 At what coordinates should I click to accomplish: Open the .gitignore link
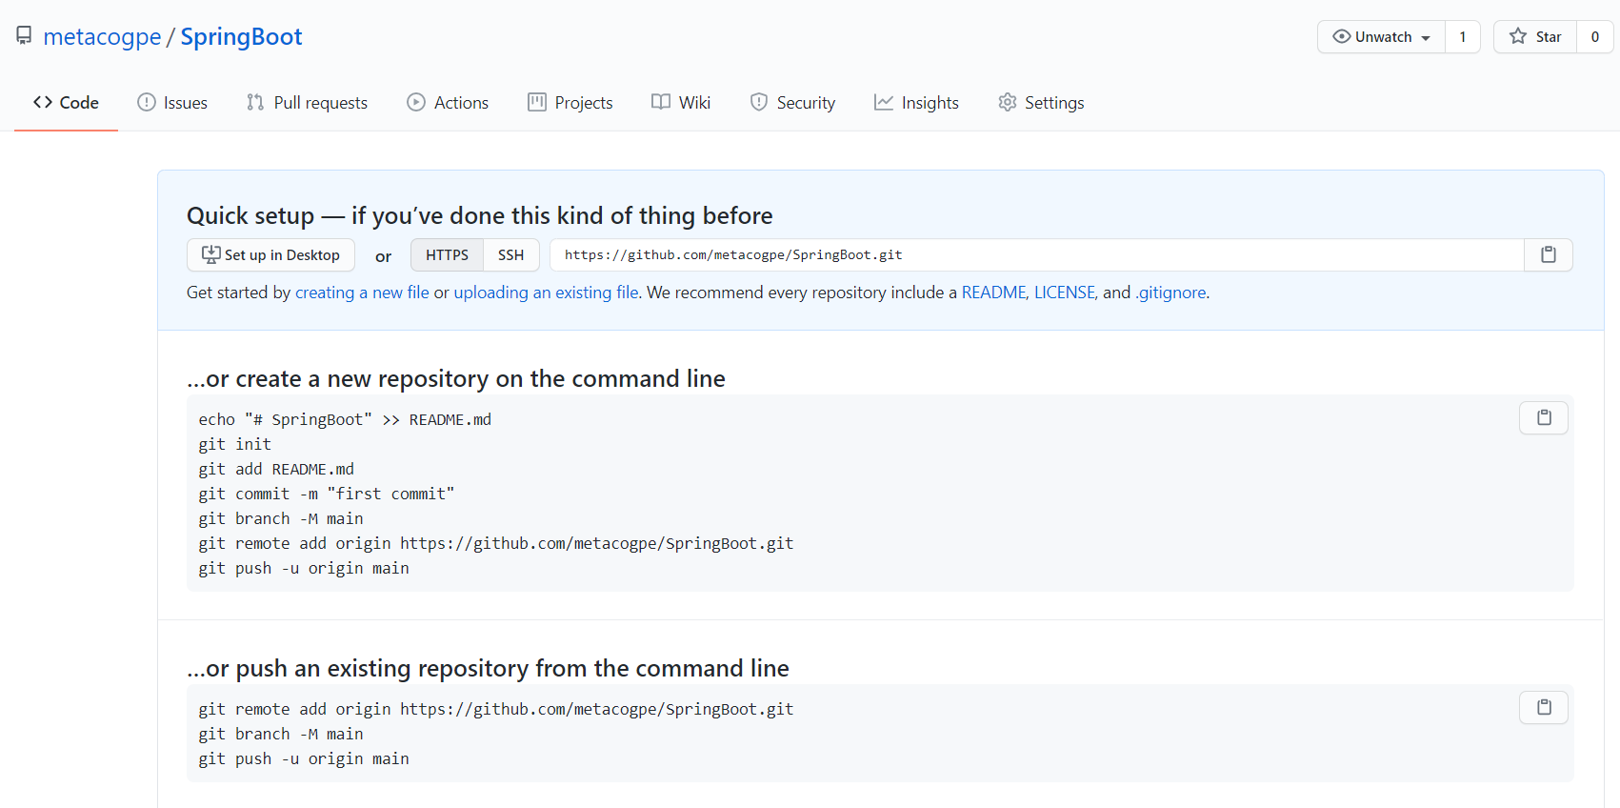(x=1170, y=293)
